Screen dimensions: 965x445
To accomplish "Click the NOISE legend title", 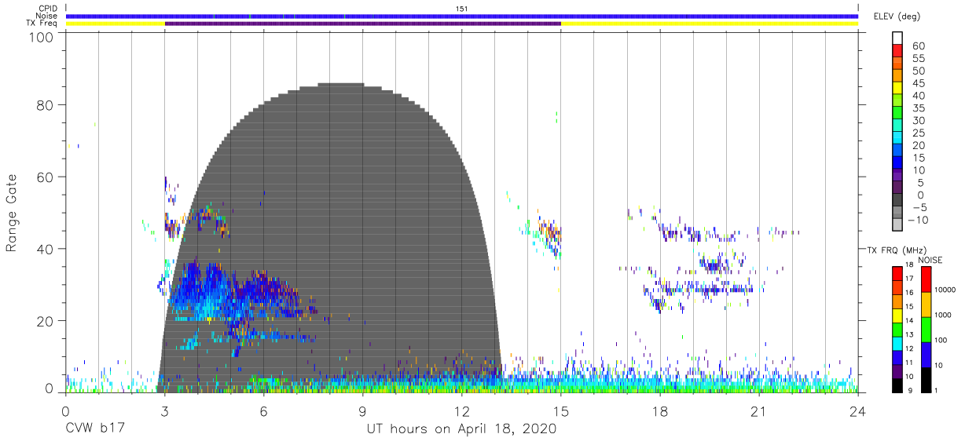I will click(931, 261).
